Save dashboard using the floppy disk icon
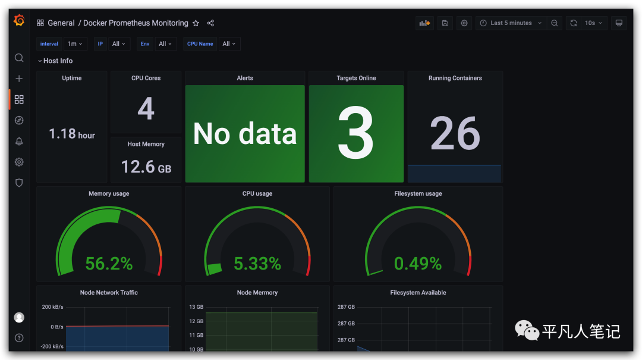 445,23
